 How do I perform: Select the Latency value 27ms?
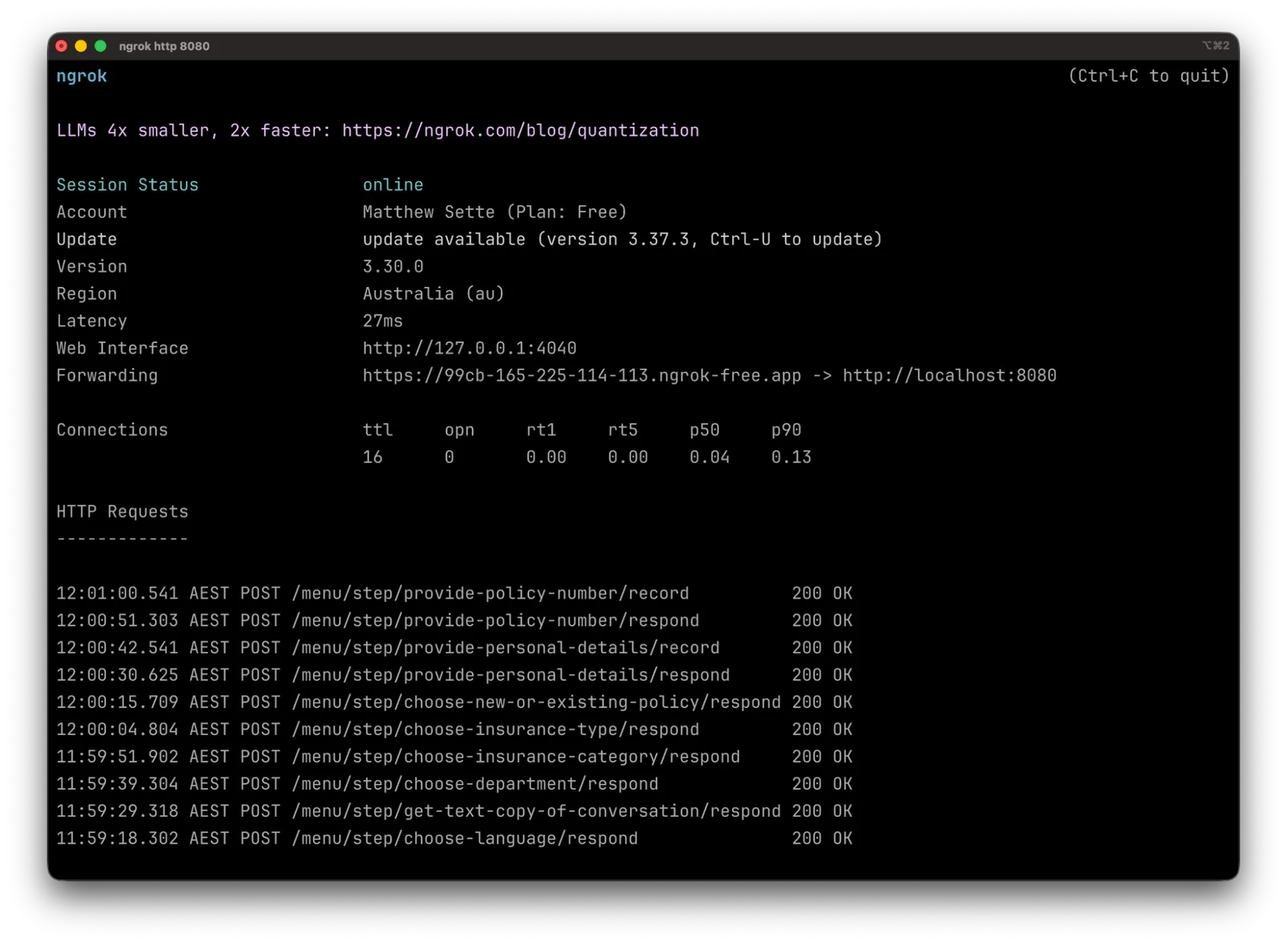(382, 320)
